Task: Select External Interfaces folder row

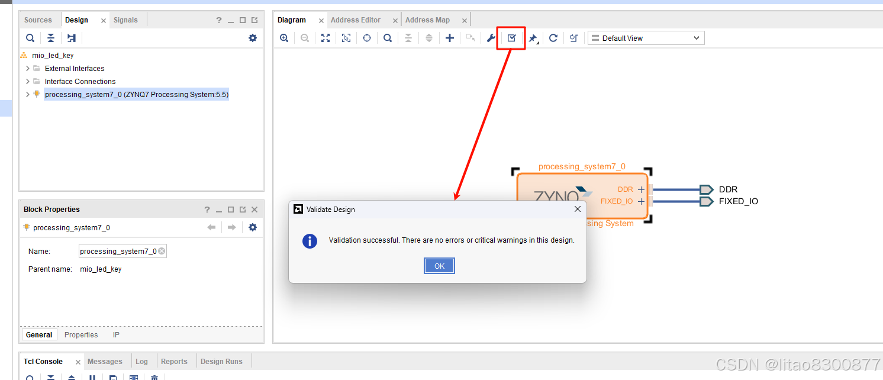Action: (x=75, y=69)
